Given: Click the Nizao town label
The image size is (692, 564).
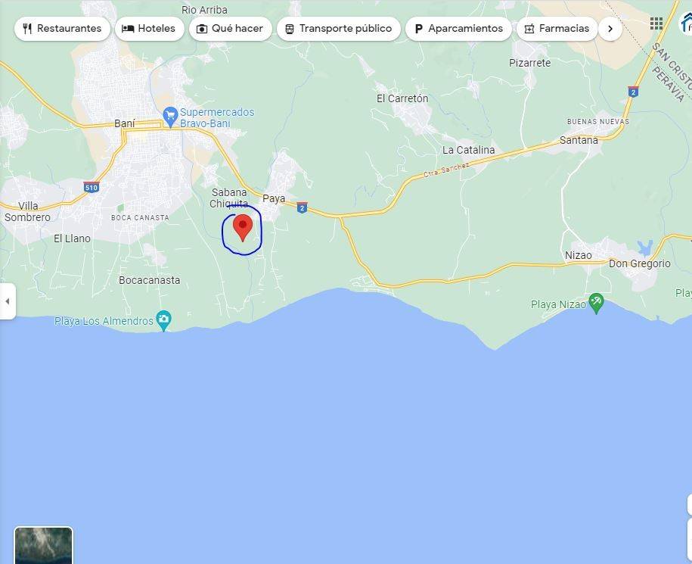Looking at the screenshot, I should point(579,255).
